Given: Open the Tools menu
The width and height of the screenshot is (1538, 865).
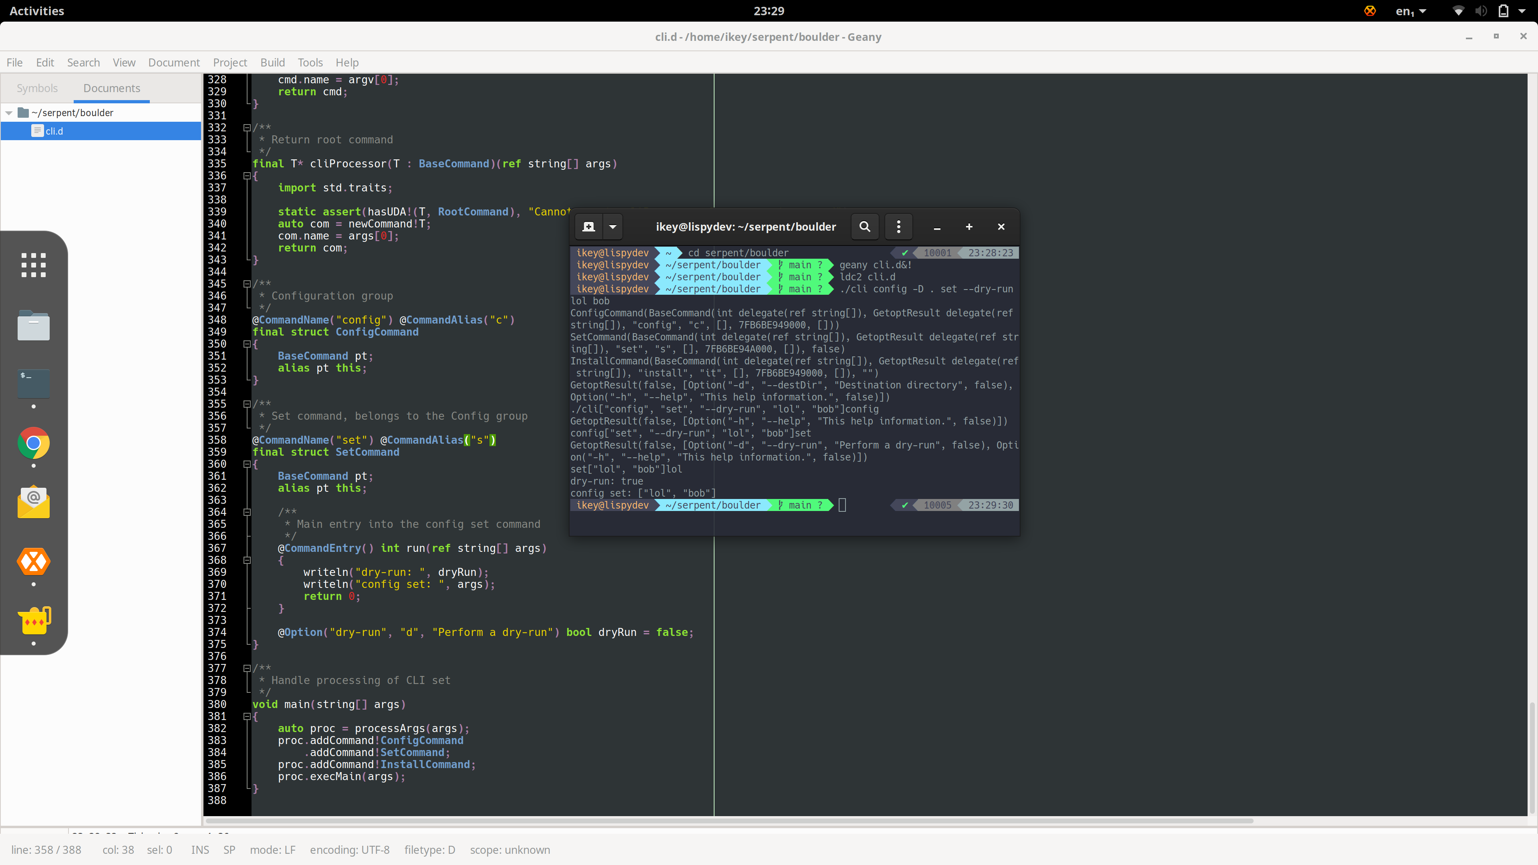Looking at the screenshot, I should pyautogui.click(x=310, y=63).
